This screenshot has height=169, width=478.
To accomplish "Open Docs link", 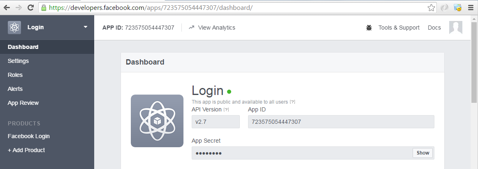I will 434,28.
